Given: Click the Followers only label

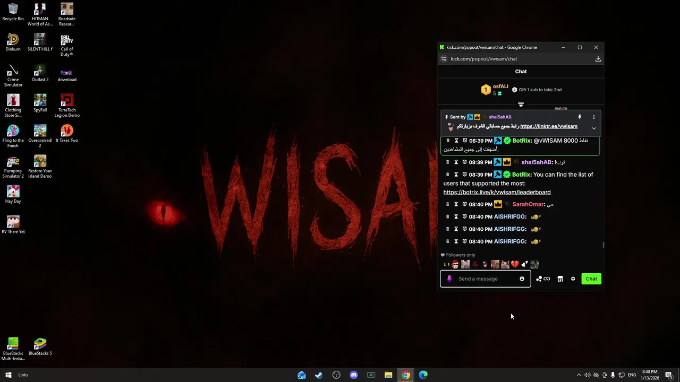Looking at the screenshot, I should point(460,255).
